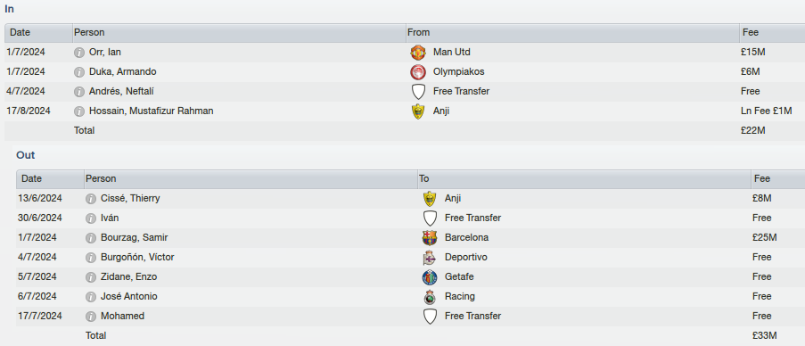
Task: Click the info icon beside Orr, Ian
Action: tap(79, 53)
